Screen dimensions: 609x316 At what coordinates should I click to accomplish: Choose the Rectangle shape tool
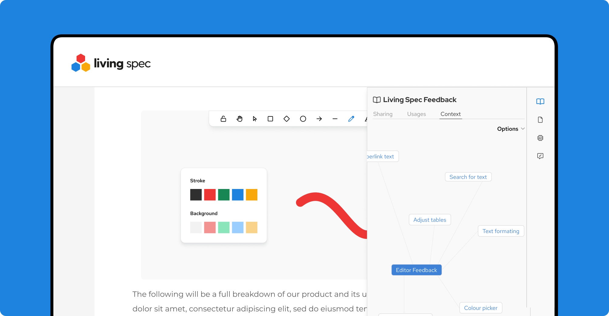click(x=270, y=119)
